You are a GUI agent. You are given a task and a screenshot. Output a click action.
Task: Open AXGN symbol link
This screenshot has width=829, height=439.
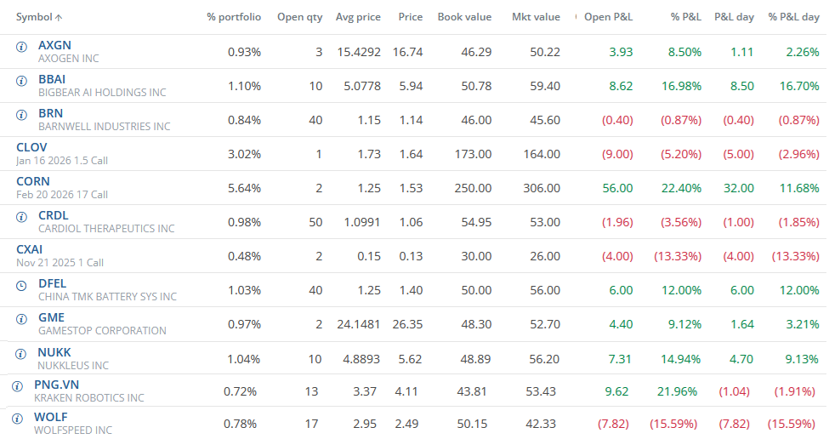[x=54, y=45]
